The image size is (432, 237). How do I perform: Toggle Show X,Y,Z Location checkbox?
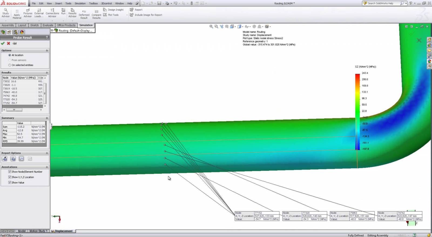pyautogui.click(x=10, y=177)
